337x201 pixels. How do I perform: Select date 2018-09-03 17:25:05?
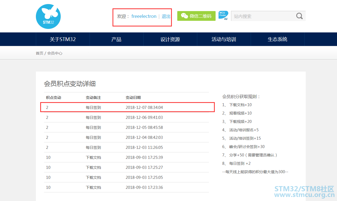[x=144, y=177]
